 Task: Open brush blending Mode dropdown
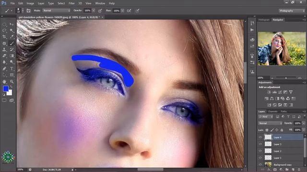(57, 11)
